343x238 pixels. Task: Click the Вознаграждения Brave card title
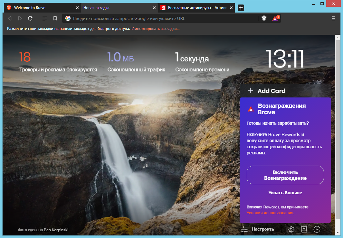pyautogui.click(x=282, y=109)
